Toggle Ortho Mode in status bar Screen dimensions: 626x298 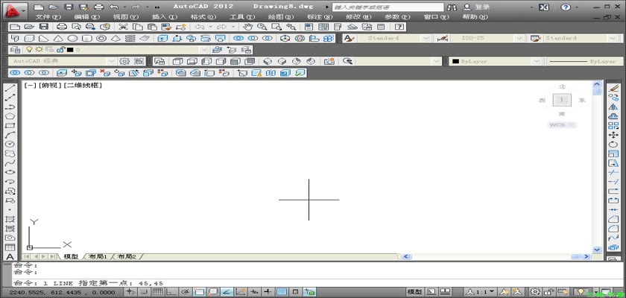click(171, 292)
